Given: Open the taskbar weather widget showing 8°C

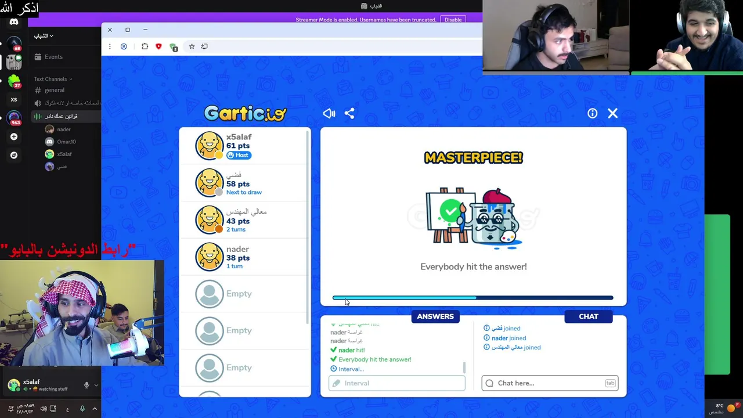Looking at the screenshot, I should pyautogui.click(x=724, y=409).
